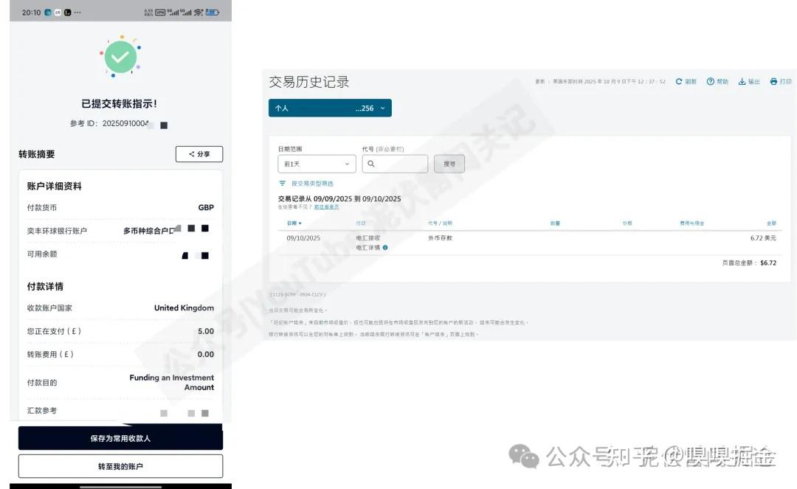
Task: Click the 刷新 refresh icon
Action: coord(679,81)
